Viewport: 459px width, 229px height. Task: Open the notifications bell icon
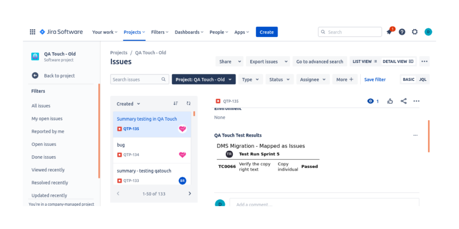[390, 32]
